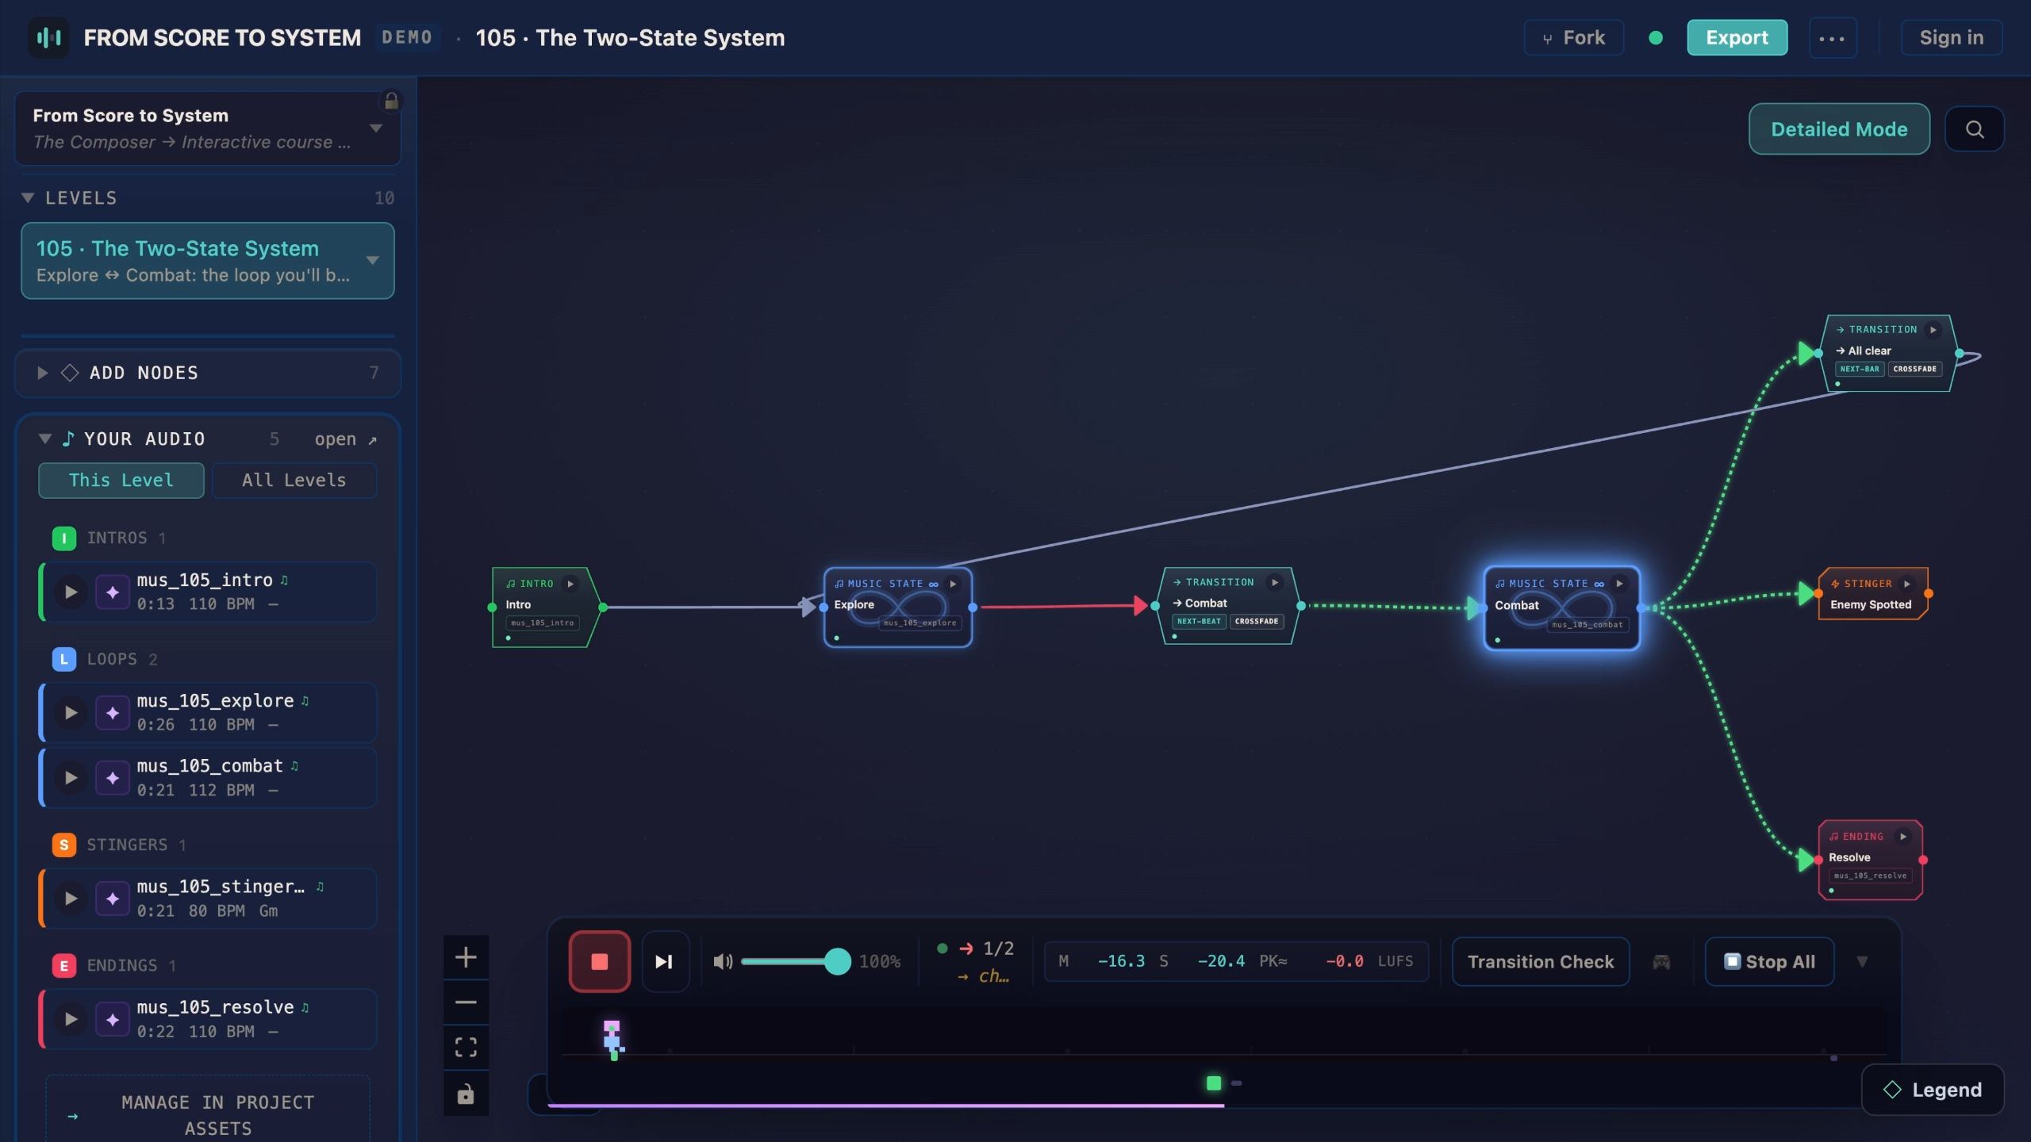Click Transition Check button
Screen dimensions: 2031x1142
1541,962
